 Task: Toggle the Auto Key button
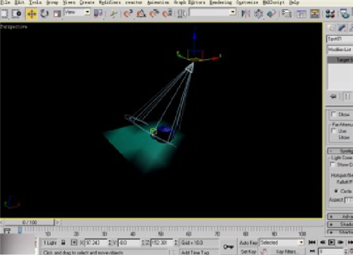pos(249,242)
